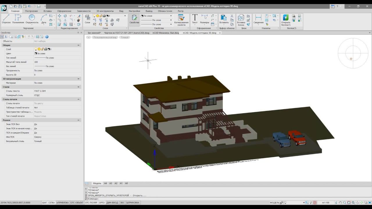The width and height of the screenshot is (372, 209).
Task: Select the Полилиния drawing tool
Action: [18, 19]
